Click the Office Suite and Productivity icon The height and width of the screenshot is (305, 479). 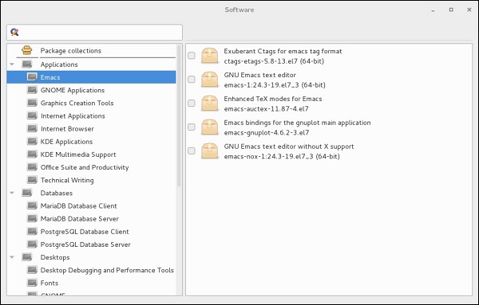coord(32,167)
